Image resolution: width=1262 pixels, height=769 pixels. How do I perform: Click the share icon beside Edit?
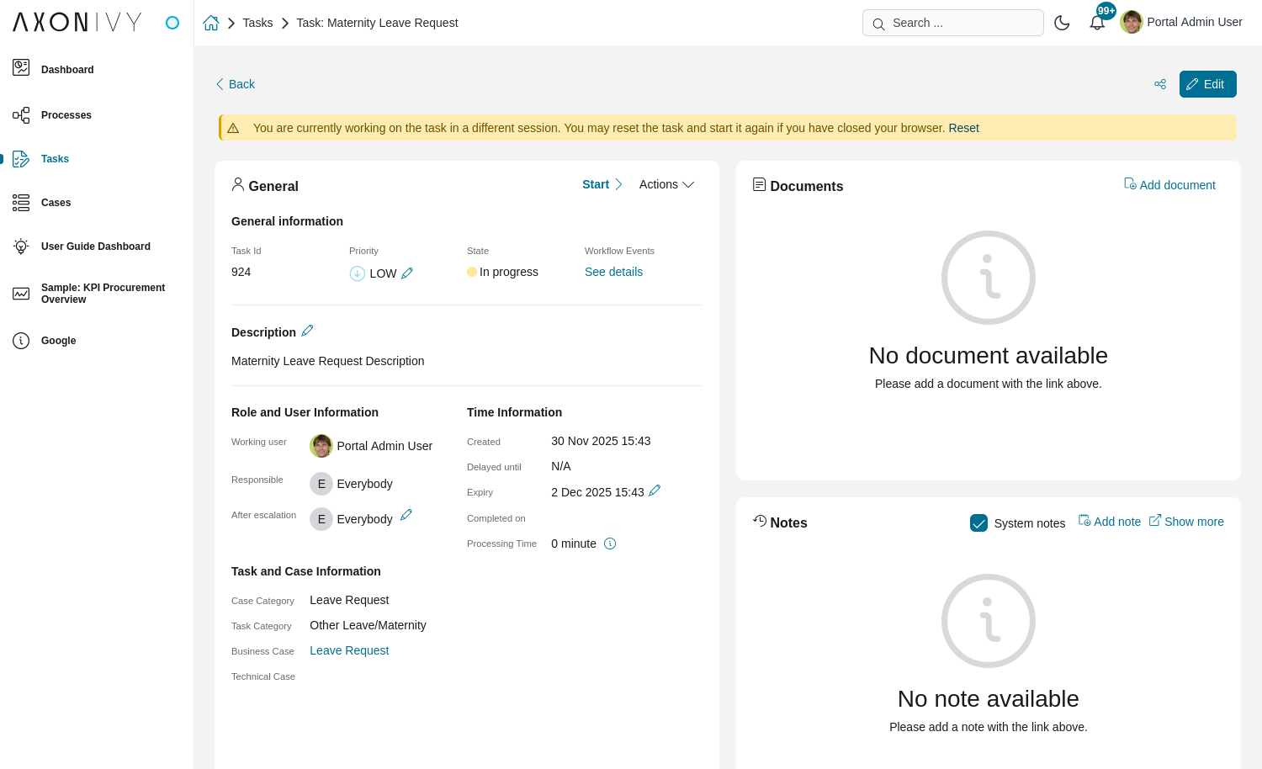point(1160,84)
